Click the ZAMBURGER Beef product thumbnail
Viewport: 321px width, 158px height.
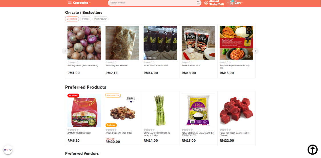(84, 110)
